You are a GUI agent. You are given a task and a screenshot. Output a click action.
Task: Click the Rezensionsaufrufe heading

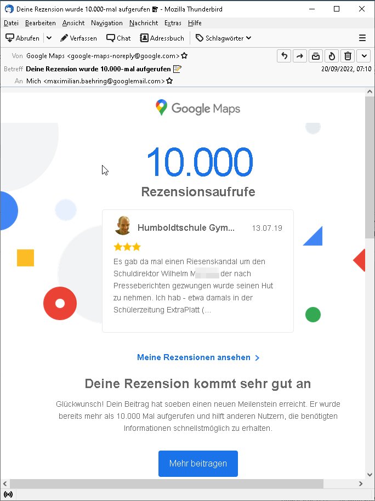pos(198,192)
